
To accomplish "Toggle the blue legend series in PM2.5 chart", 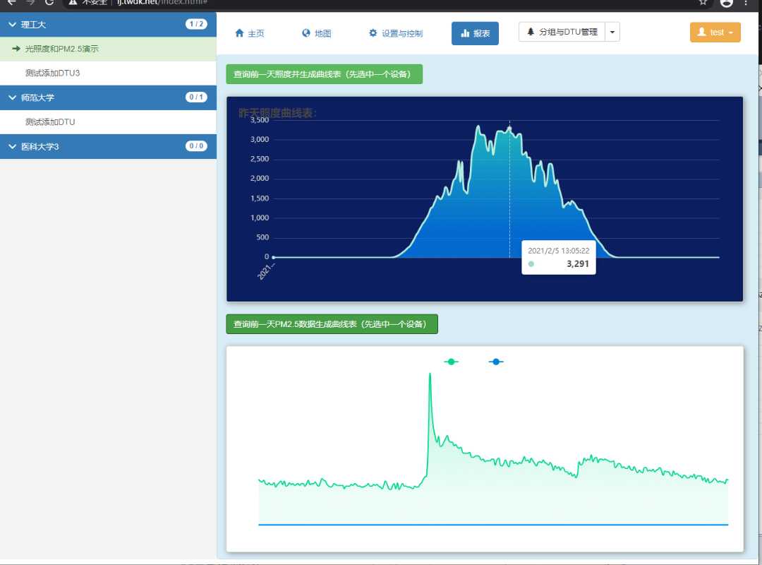I will pyautogui.click(x=496, y=362).
